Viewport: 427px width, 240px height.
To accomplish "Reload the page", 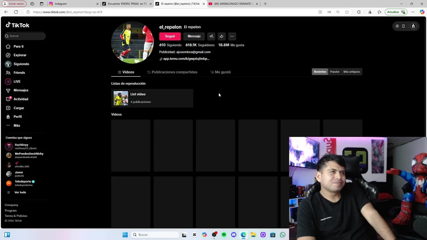I will coord(16,12).
